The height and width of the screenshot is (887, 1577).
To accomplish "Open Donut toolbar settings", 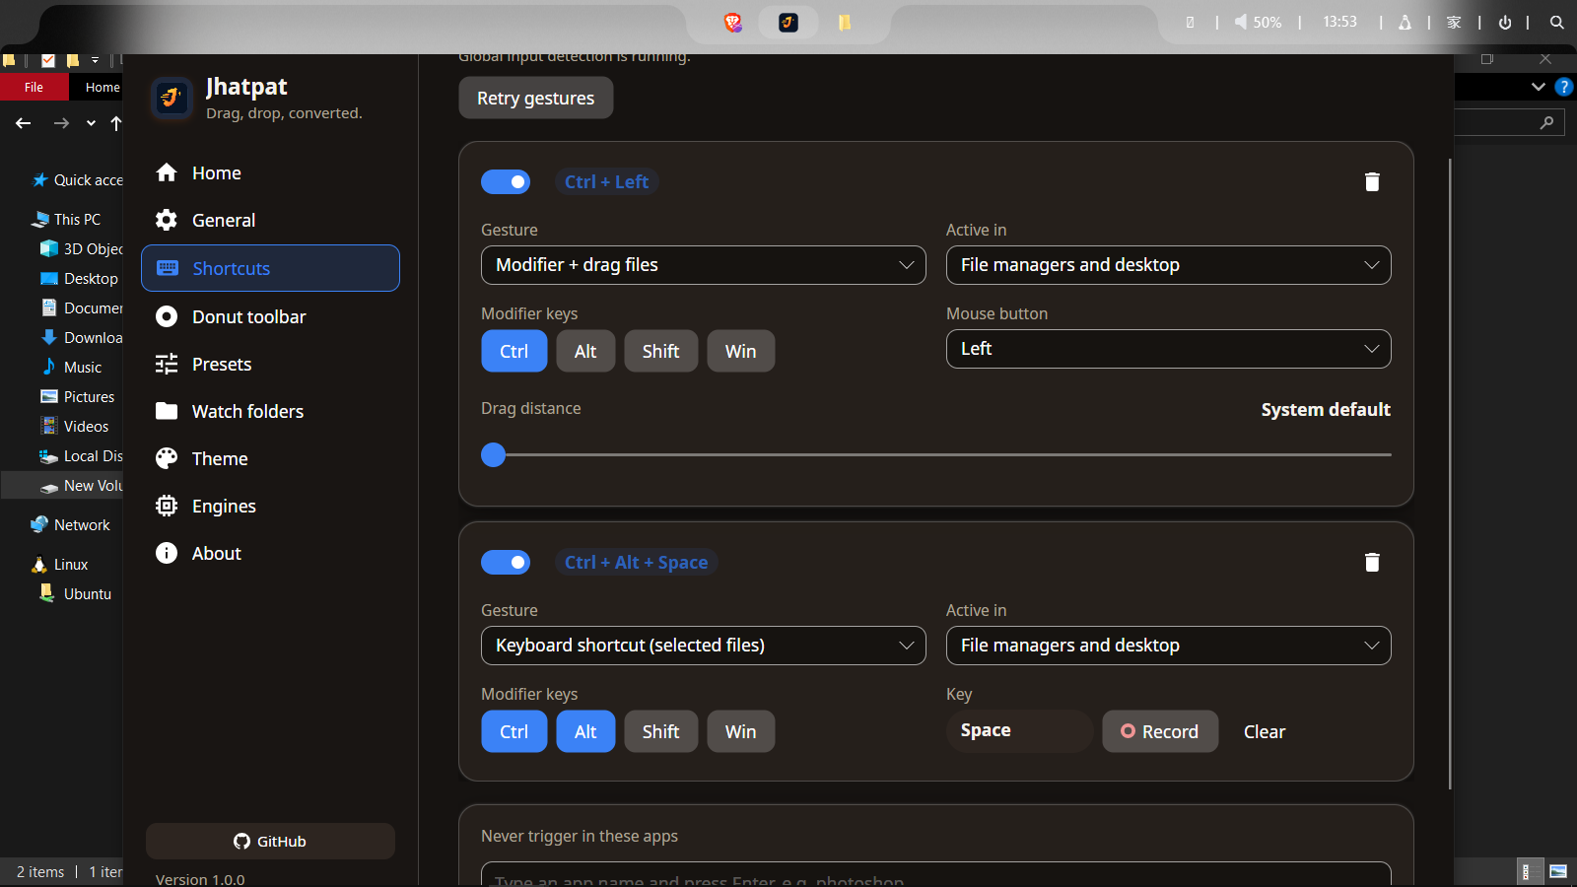I will tap(270, 316).
